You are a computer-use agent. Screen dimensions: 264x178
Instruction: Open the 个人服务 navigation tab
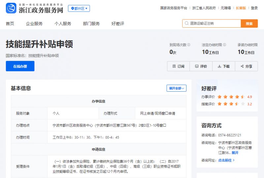pos(63,24)
